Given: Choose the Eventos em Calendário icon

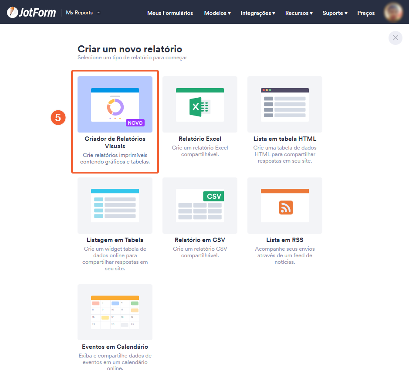Looking at the screenshot, I should tap(115, 312).
